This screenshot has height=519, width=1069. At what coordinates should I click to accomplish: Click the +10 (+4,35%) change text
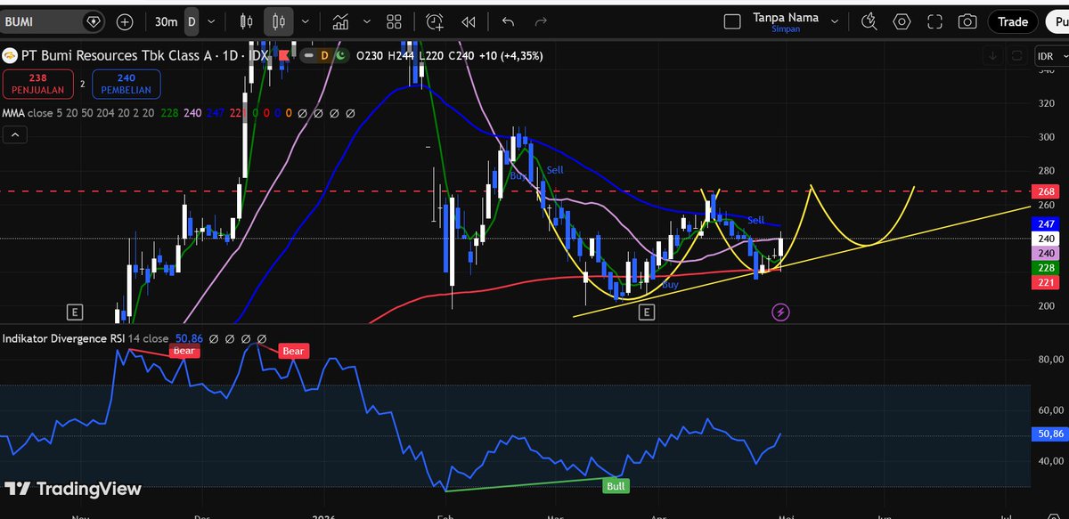[511, 55]
